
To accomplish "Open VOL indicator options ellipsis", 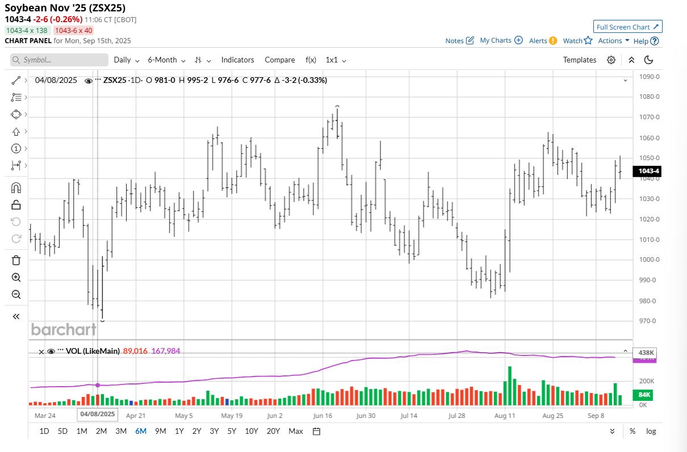I will (61, 350).
